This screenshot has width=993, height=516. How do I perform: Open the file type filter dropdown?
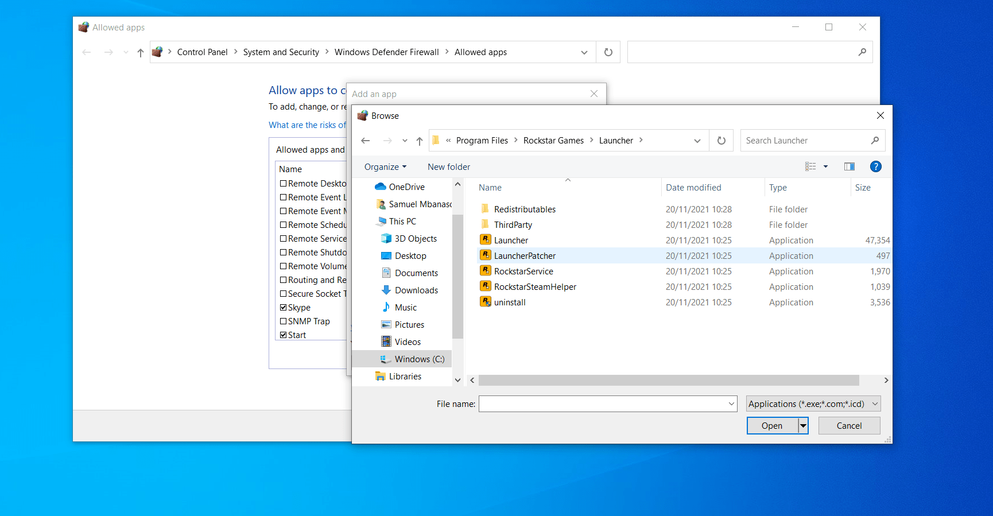pyautogui.click(x=813, y=404)
